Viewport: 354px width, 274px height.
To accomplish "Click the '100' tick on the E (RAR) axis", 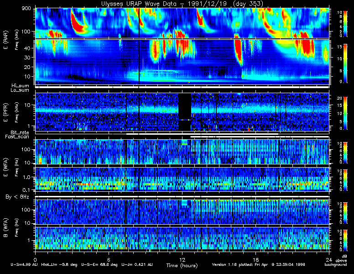I will pos(26,32).
